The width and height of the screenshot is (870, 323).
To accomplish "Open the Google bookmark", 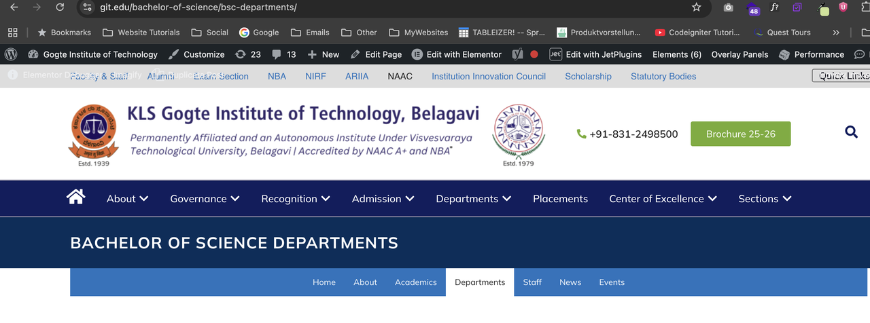I will click(259, 32).
